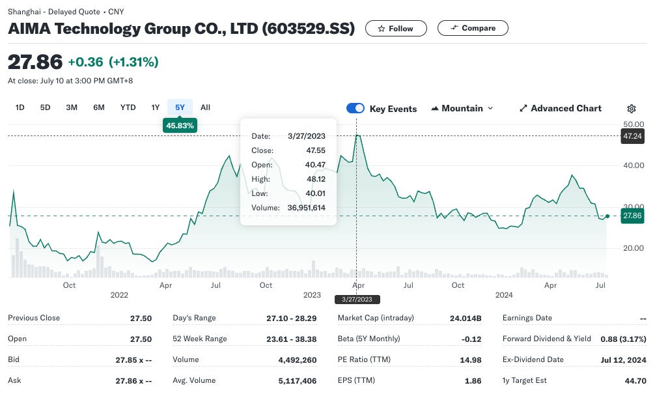Viewport: 655px width, 394px height.
Task: Click the EPS (TTM) value 1.86
Action: coord(473,381)
